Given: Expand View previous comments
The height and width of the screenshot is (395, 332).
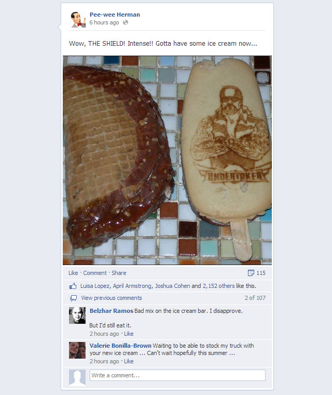Looking at the screenshot, I should click(112, 298).
